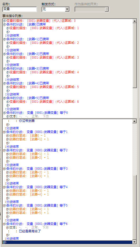Select the row 武器的增减: [武器+4] + 1
Viewport: 140px width, 247px height.
tap(68, 194)
